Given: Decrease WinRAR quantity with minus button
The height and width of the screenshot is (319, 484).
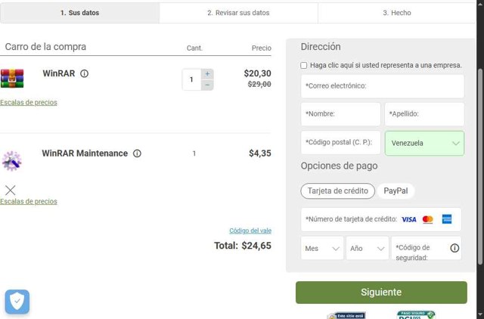Looking at the screenshot, I should pos(208,85).
